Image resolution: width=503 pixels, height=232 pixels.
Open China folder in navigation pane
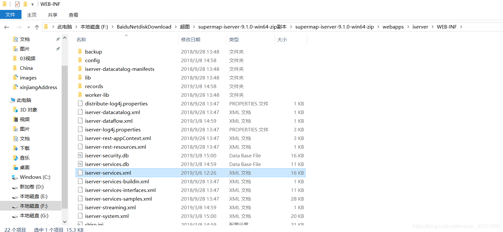click(x=26, y=68)
